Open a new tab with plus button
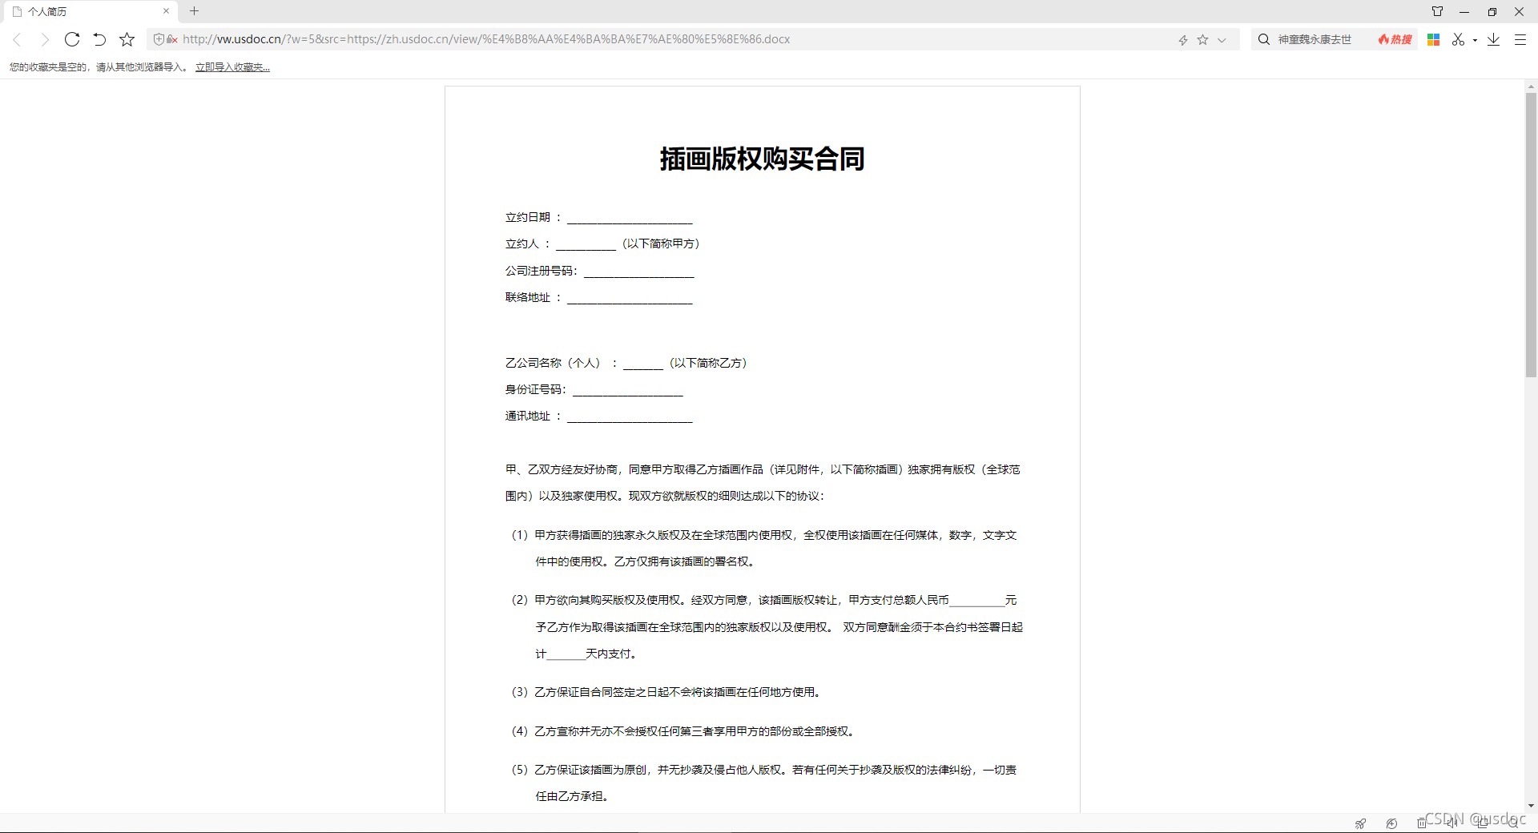Image resolution: width=1538 pixels, height=833 pixels. [x=194, y=11]
